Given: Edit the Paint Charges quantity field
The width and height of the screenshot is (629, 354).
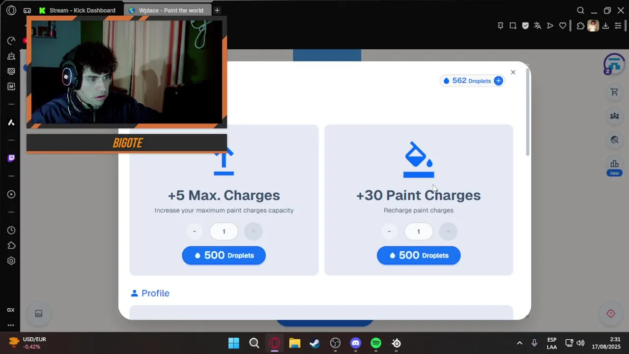Looking at the screenshot, I should click(x=418, y=231).
